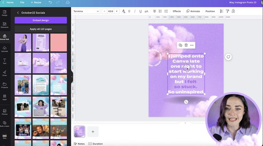The height and width of the screenshot is (146, 263).
Task: Open the more options ellipsis menu
Action: coord(192,45)
